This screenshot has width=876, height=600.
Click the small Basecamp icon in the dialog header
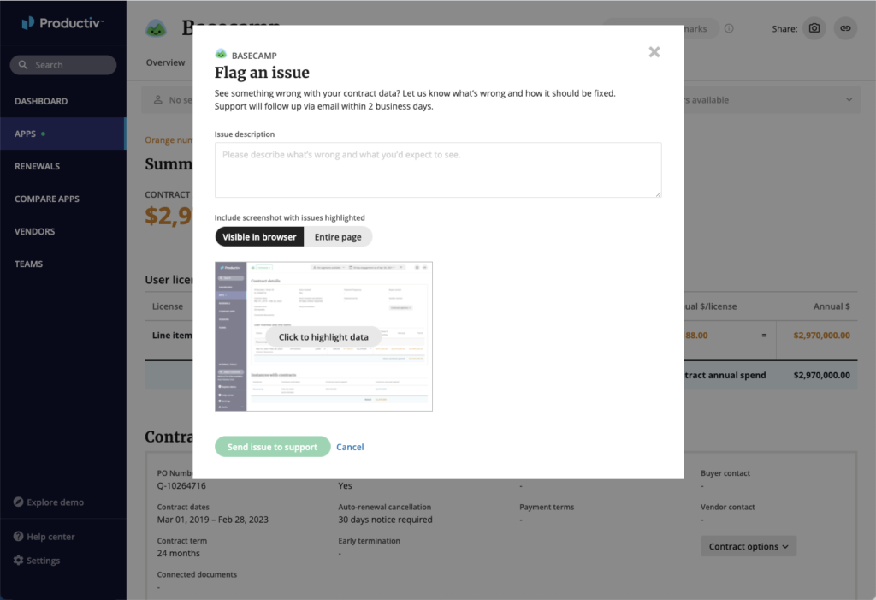[221, 54]
